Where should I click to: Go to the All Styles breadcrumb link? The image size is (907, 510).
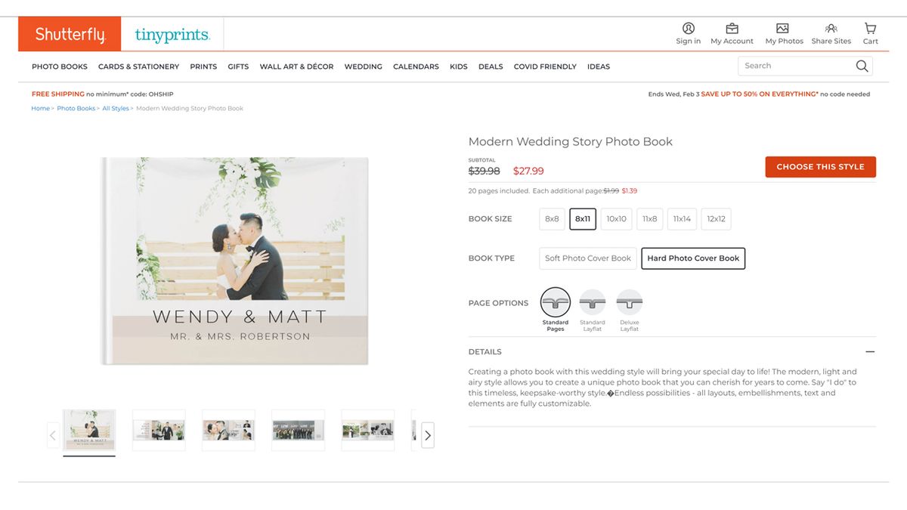pyautogui.click(x=116, y=109)
